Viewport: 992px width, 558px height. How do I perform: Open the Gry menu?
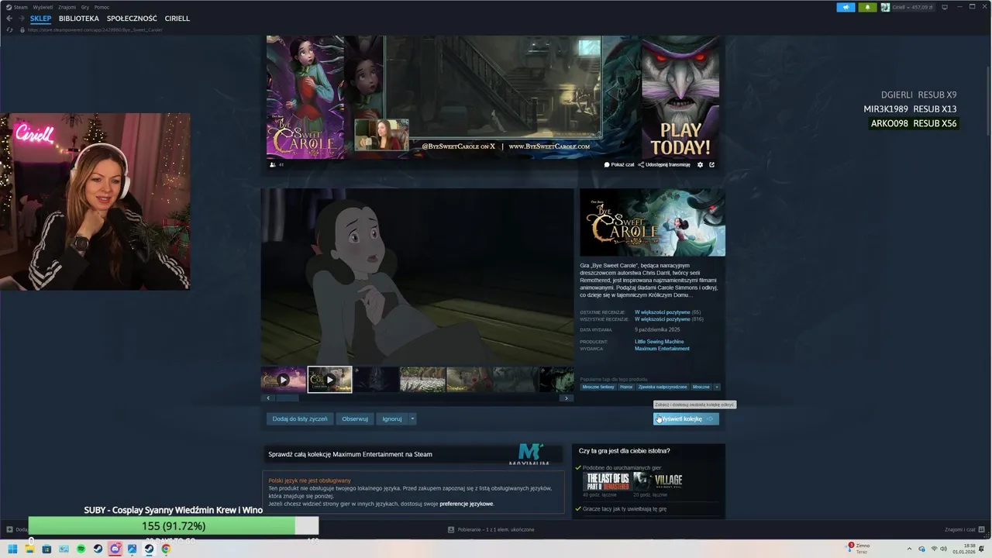(x=85, y=7)
